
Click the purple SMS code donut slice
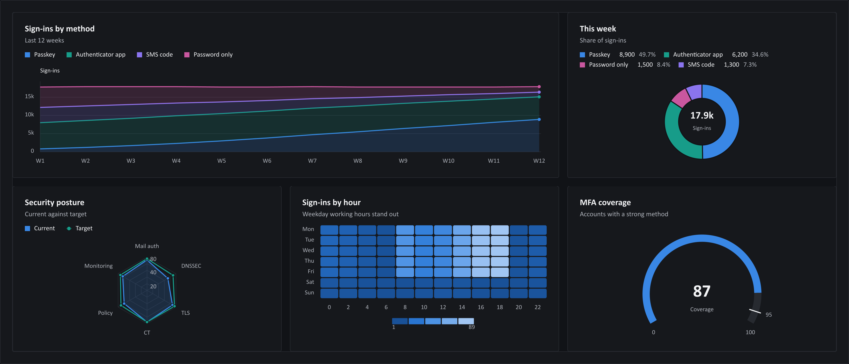click(x=695, y=92)
